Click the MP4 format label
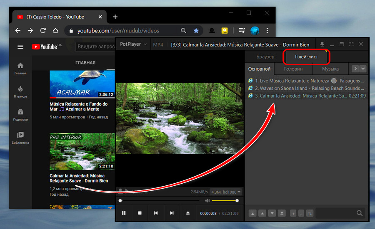Image resolution: width=375 pixels, height=229 pixels. [x=158, y=44]
